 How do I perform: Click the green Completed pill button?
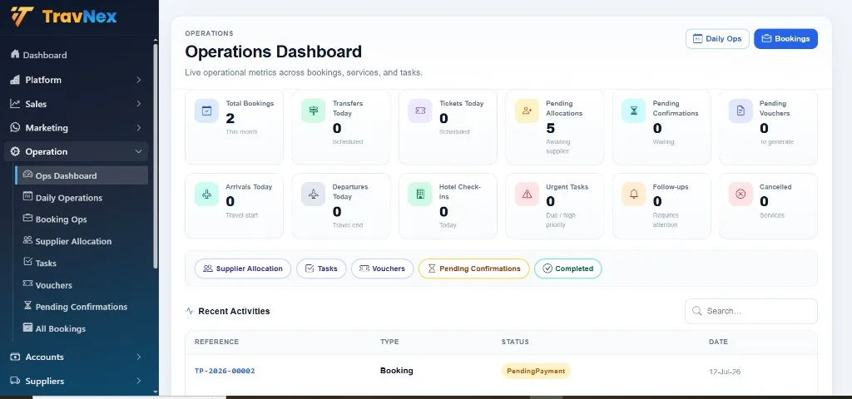pyautogui.click(x=567, y=268)
